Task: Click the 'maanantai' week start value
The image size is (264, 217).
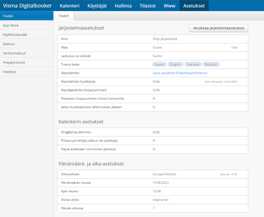Action: coord(160,200)
